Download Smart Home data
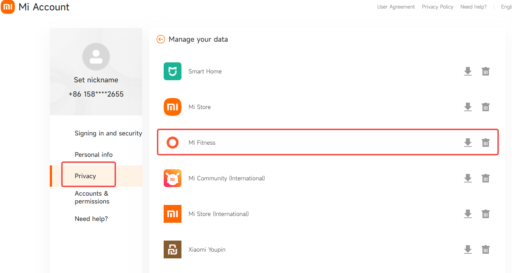The image size is (512, 273). (468, 71)
